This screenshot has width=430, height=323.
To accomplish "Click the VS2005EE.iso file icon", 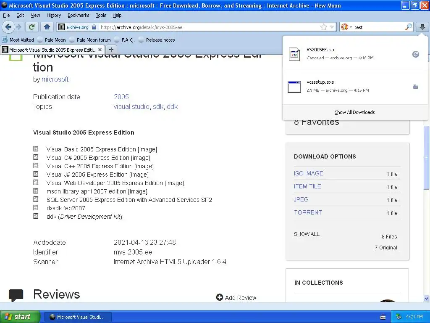I will 294,54.
